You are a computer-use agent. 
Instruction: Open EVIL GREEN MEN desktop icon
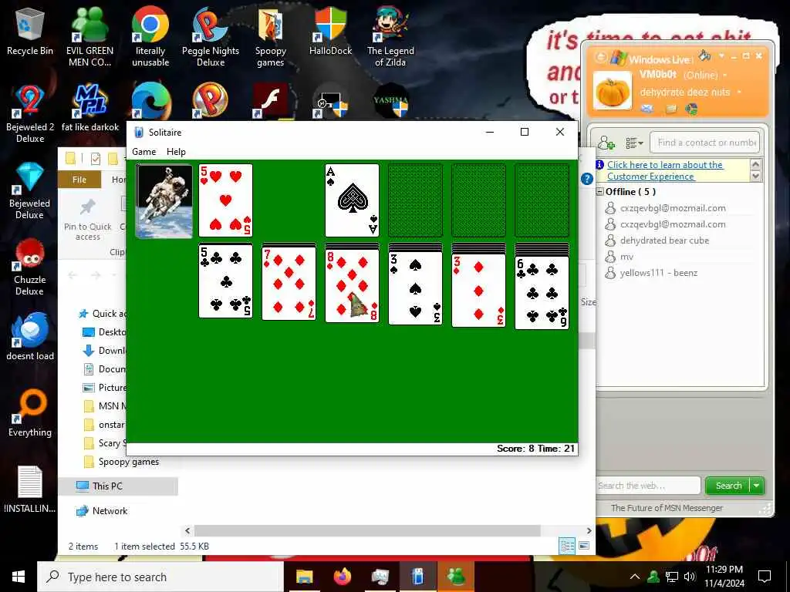tap(89, 37)
